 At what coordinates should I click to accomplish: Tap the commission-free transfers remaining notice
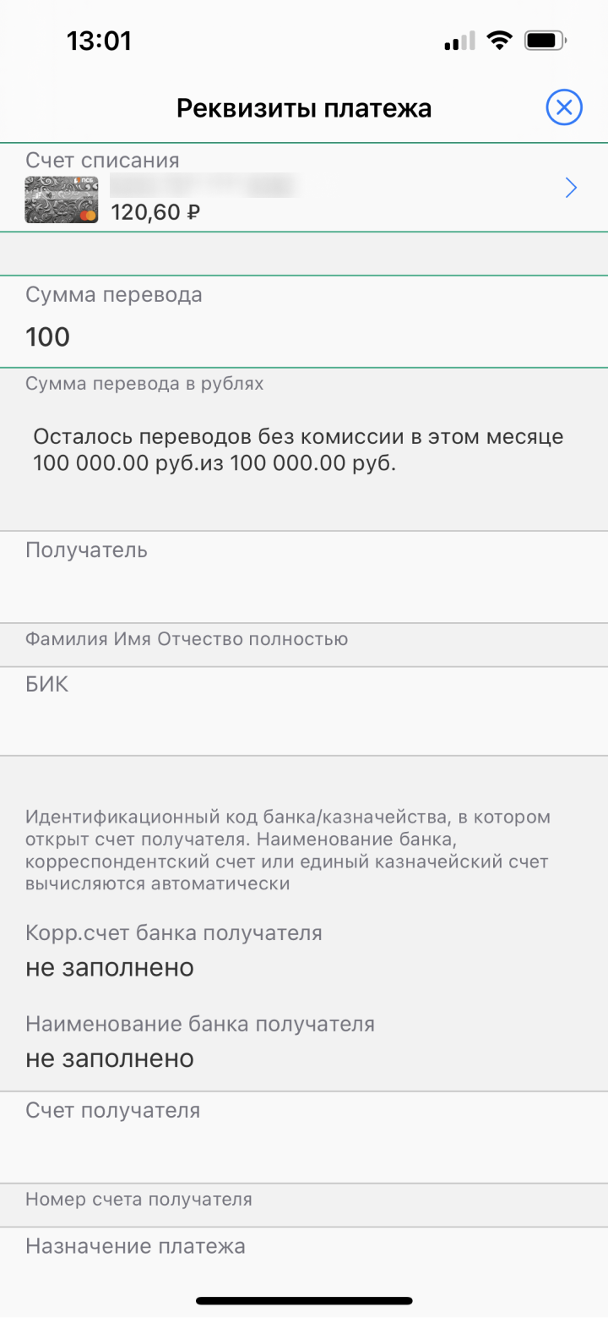298,451
